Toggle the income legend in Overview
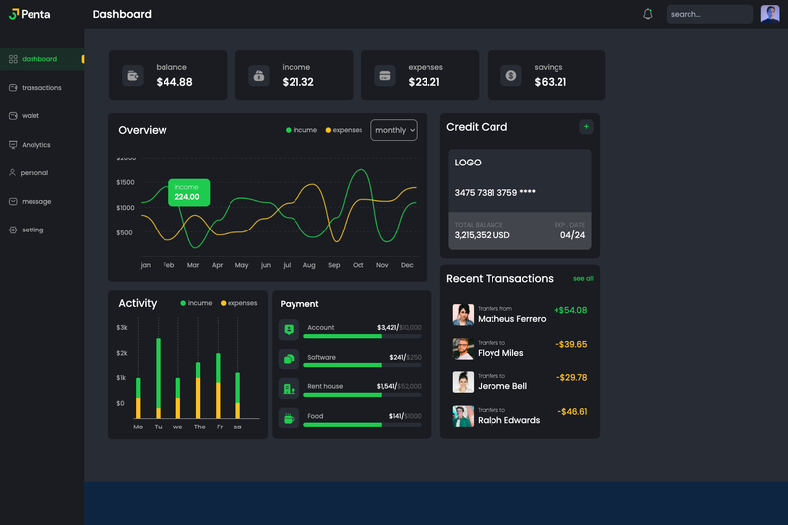 (301, 130)
